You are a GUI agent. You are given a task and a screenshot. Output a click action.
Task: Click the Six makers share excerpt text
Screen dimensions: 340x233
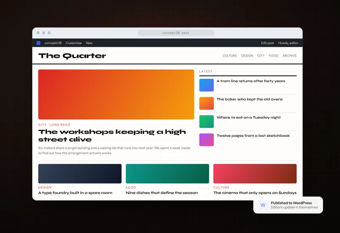pyautogui.click(x=114, y=150)
